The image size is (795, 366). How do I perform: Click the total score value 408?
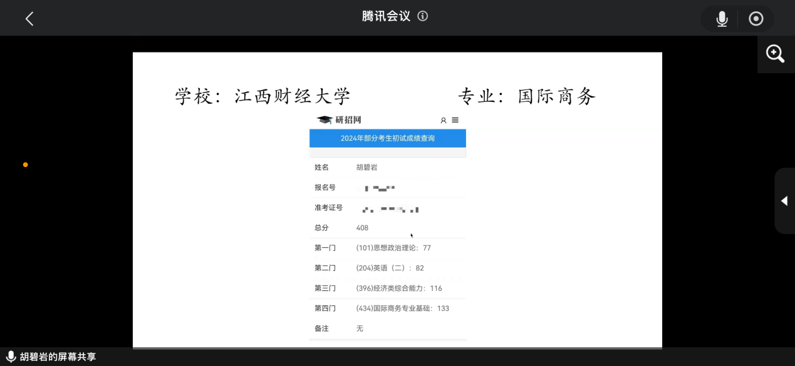362,228
